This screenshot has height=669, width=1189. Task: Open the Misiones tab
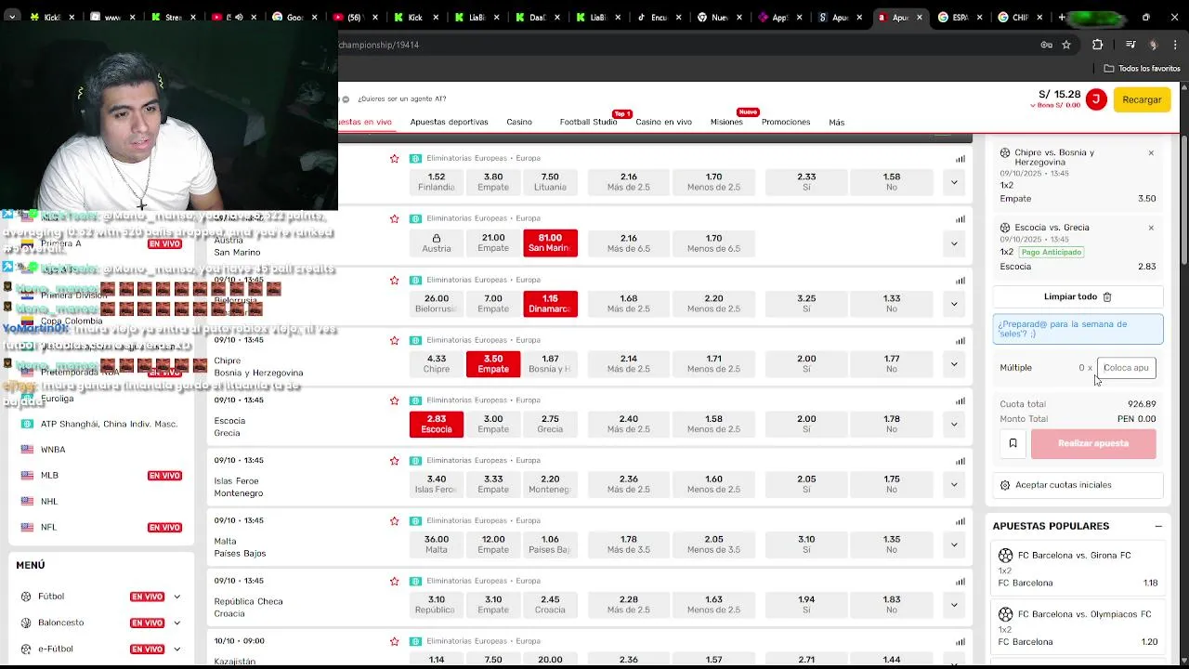[x=726, y=122]
